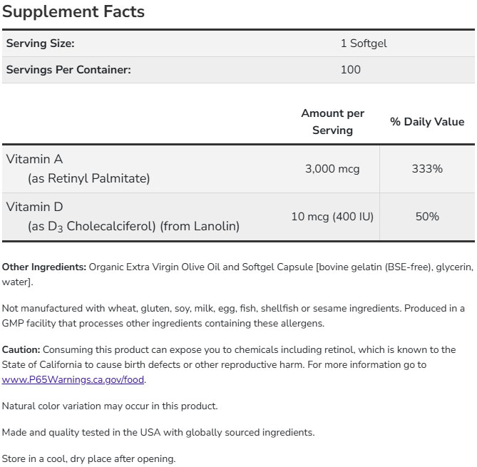Click the Servings Per Container label
Image resolution: width=477 pixels, height=467 pixels.
68,70
